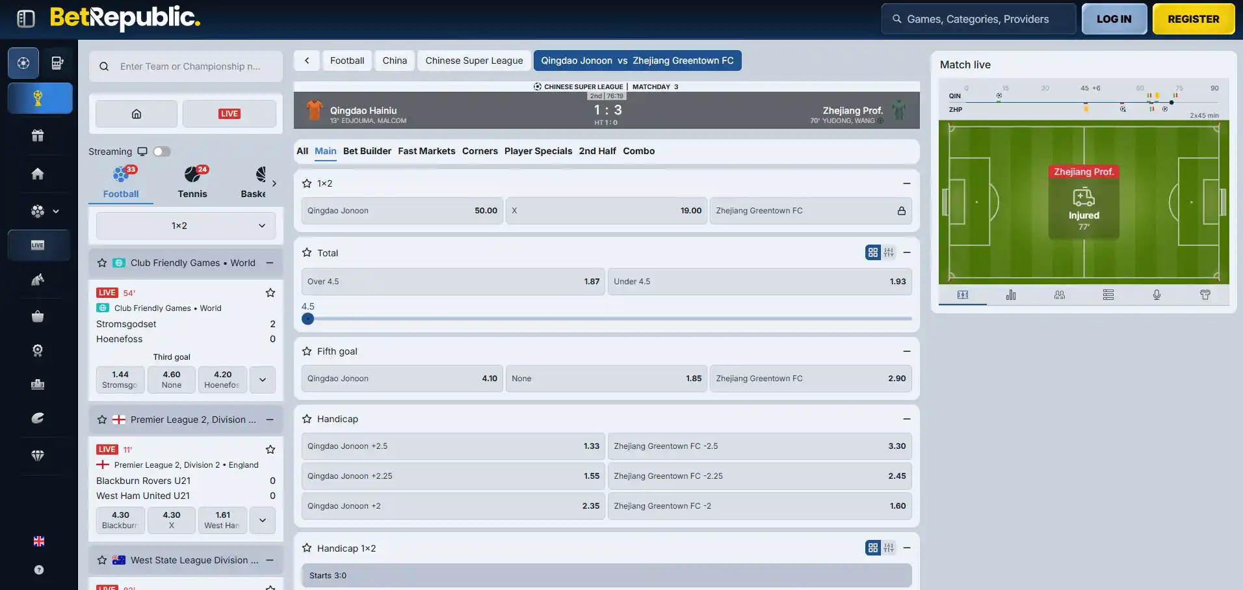Open the LIVE badge sidebar item
Screen dimensions: 1243x590
click(38, 245)
